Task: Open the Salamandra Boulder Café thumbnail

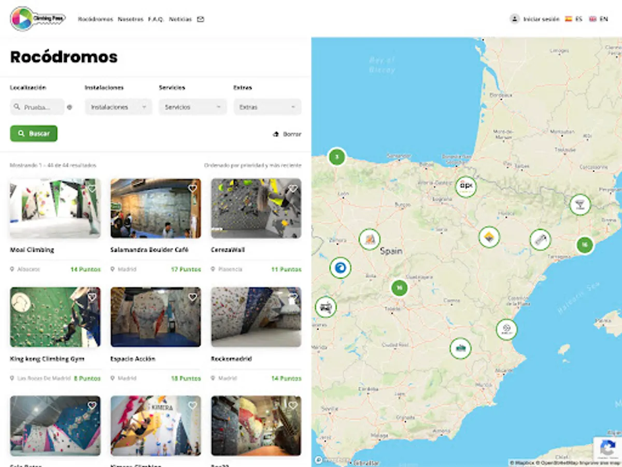Action: point(155,209)
